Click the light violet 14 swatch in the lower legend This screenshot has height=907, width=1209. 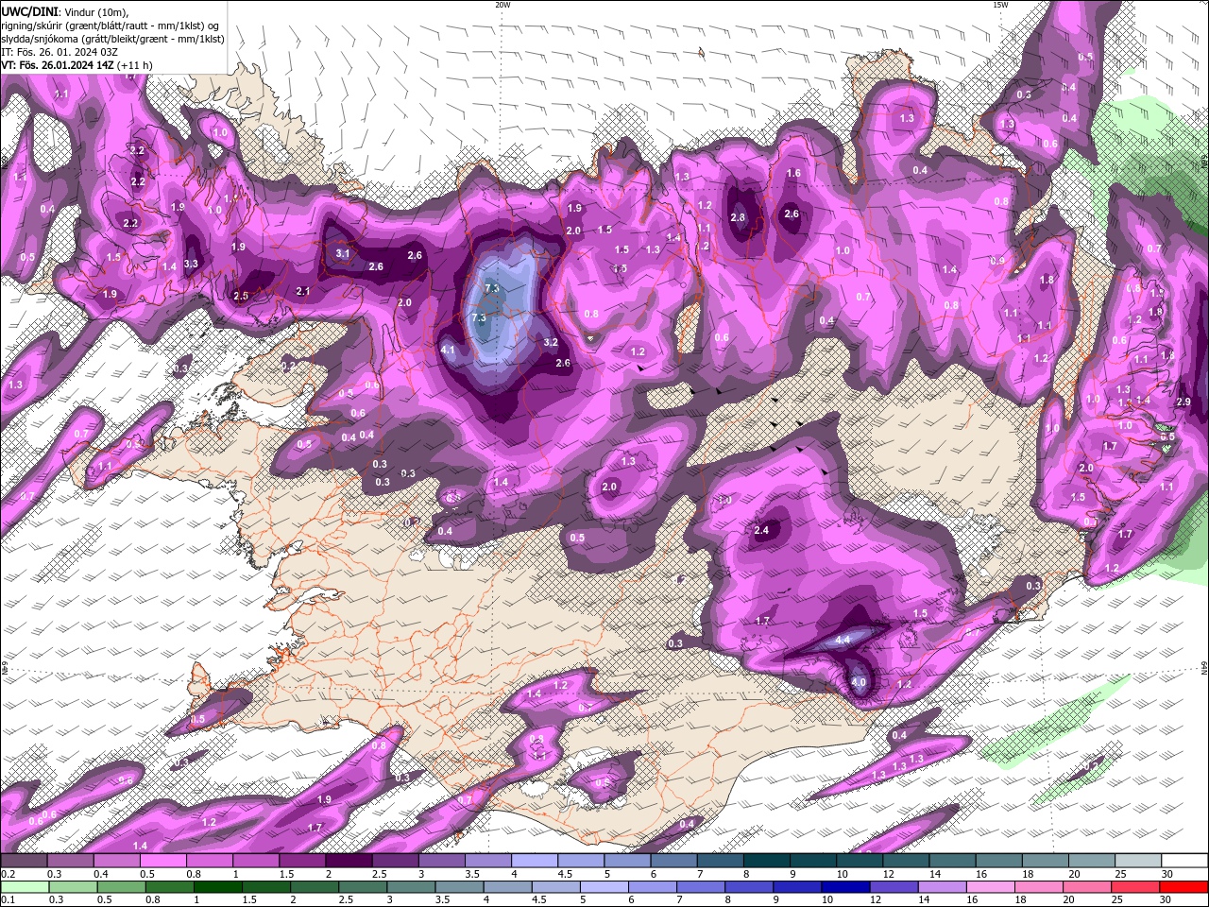click(x=941, y=887)
